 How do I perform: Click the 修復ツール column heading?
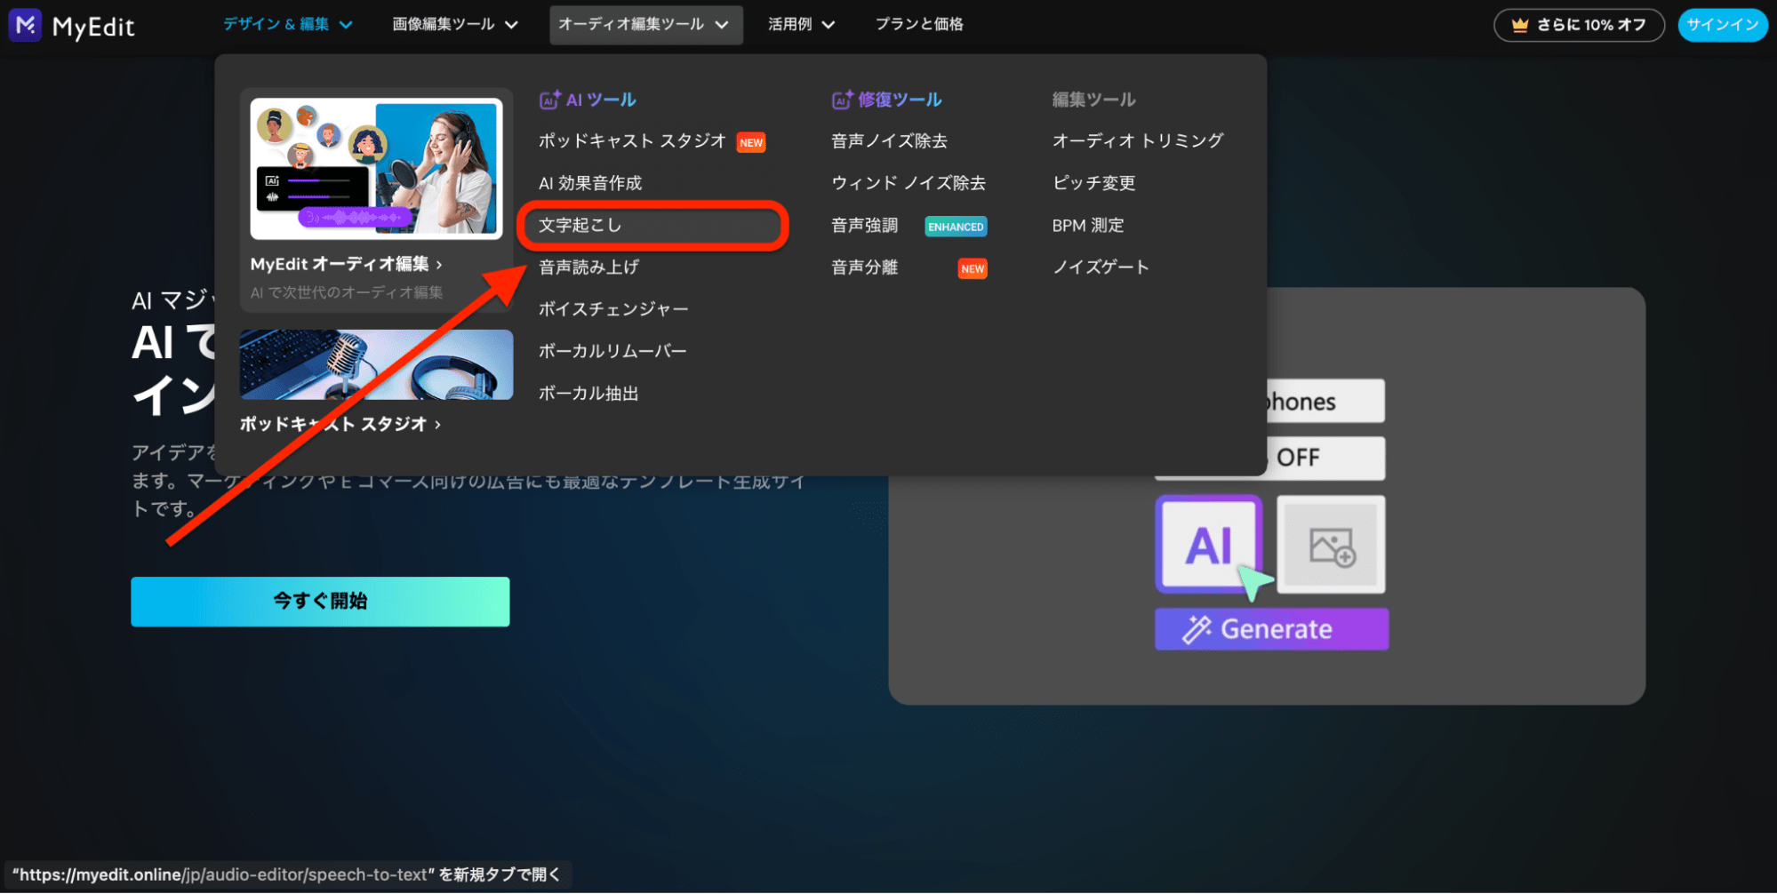click(x=900, y=100)
